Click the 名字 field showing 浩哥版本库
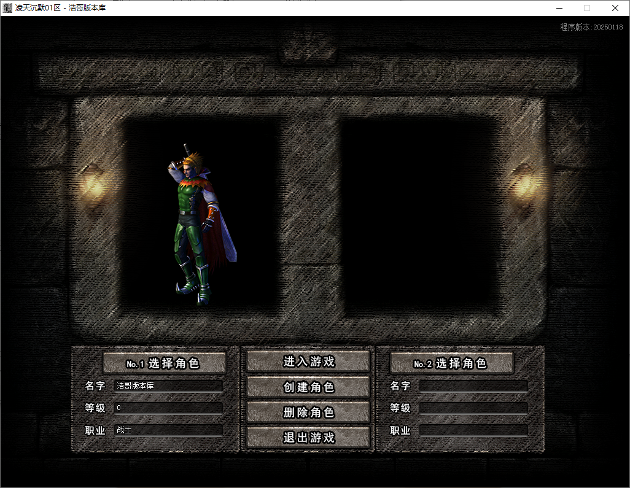This screenshot has width=630, height=488. [x=168, y=386]
